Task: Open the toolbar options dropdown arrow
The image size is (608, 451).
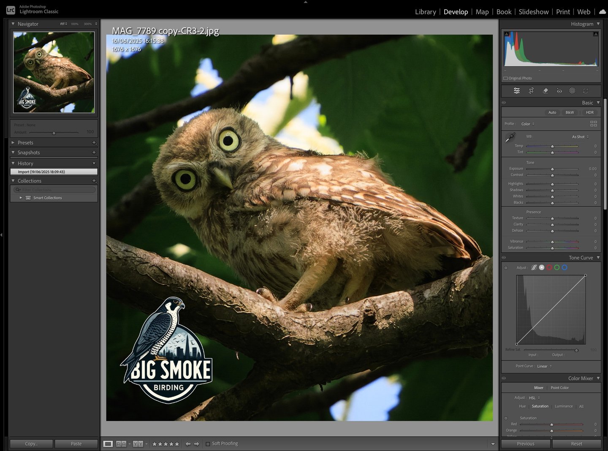Action: [493, 444]
